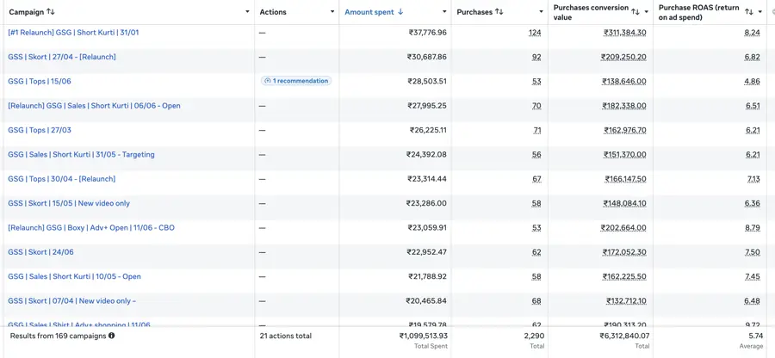
Task: Click the purchases count 92
Action: 536,57
